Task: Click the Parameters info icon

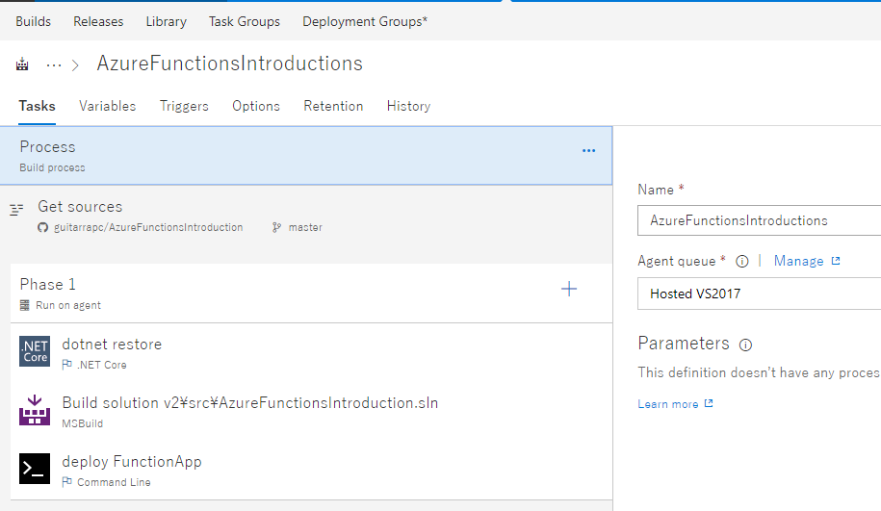Action: pyautogui.click(x=746, y=345)
